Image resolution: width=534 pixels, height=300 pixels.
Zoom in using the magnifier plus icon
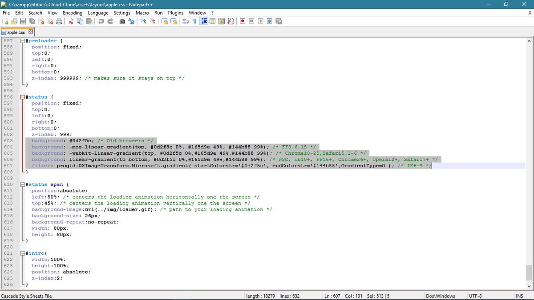coord(143,21)
